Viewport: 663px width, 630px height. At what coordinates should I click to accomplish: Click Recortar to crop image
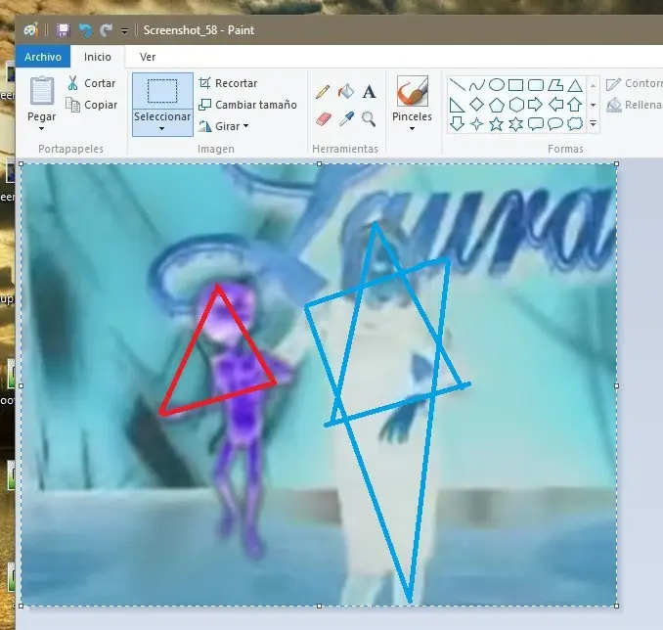point(228,83)
